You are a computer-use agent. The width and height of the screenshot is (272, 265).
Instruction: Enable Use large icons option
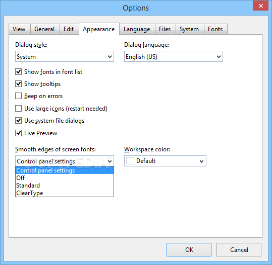18,109
